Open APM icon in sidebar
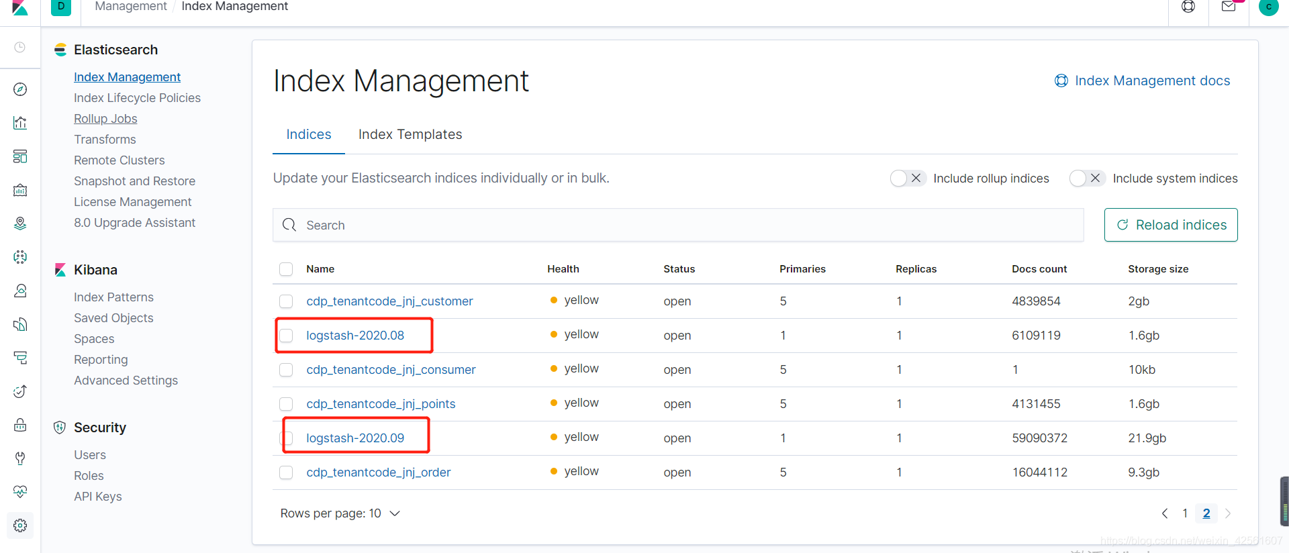The height and width of the screenshot is (553, 1289). click(x=20, y=358)
